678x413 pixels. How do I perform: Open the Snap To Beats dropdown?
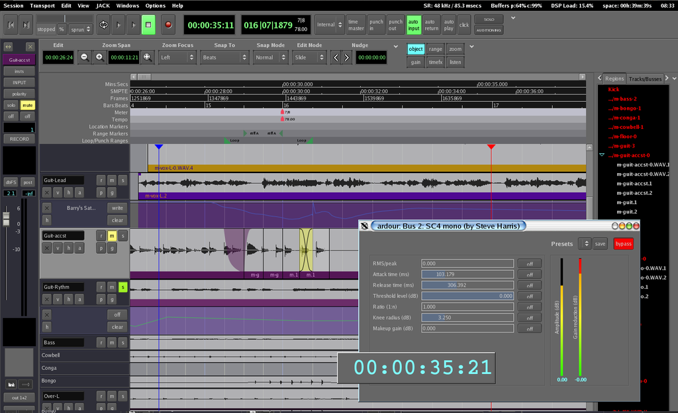click(x=224, y=57)
